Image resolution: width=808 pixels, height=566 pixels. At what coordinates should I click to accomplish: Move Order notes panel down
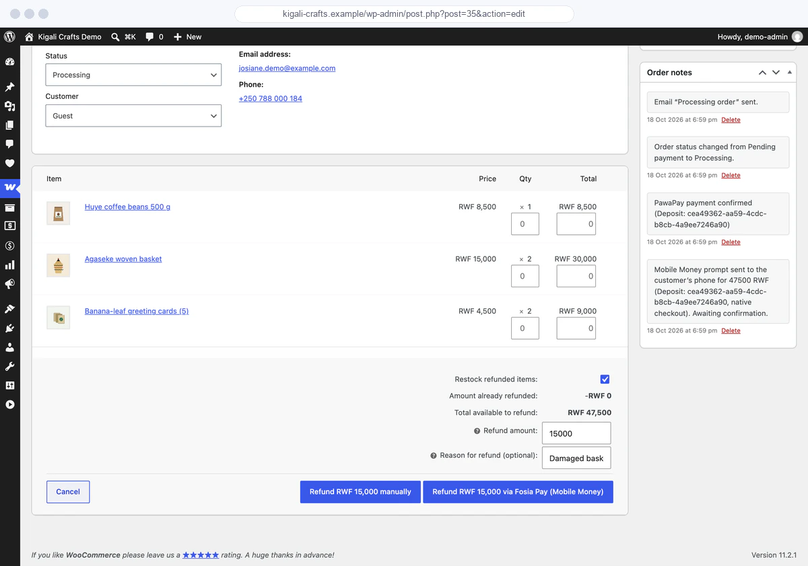pyautogui.click(x=776, y=72)
